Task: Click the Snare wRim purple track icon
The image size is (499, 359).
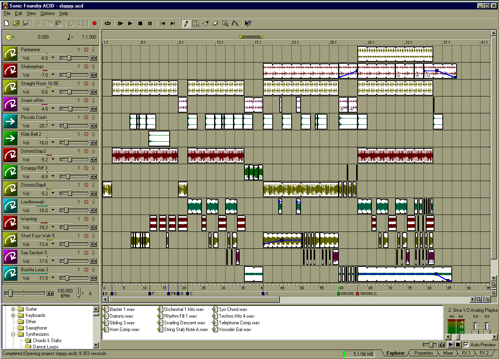Action: click(x=10, y=104)
